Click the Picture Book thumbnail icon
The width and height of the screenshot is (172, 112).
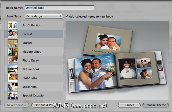coord(13,69)
